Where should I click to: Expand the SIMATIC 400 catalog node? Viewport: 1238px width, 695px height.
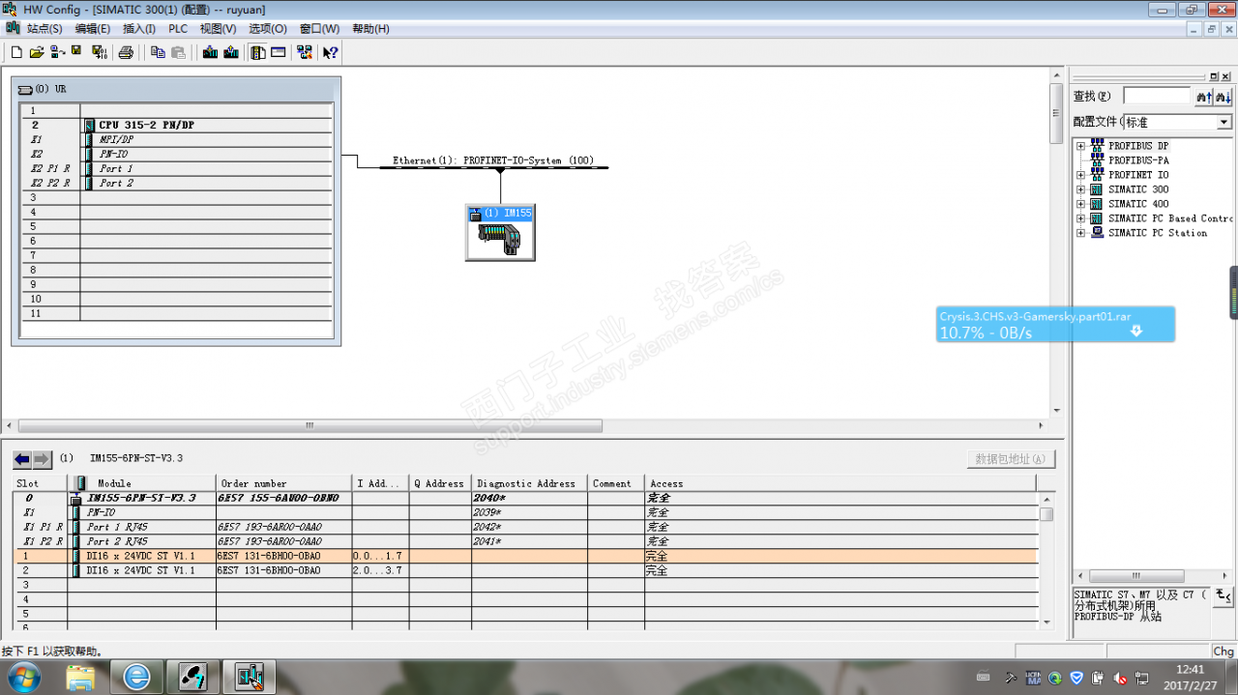pyautogui.click(x=1080, y=204)
